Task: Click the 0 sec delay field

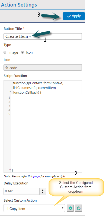Action: [x=22, y=191]
